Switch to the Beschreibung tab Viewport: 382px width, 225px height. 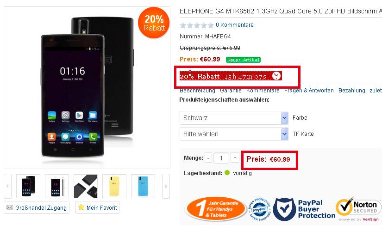point(197,91)
